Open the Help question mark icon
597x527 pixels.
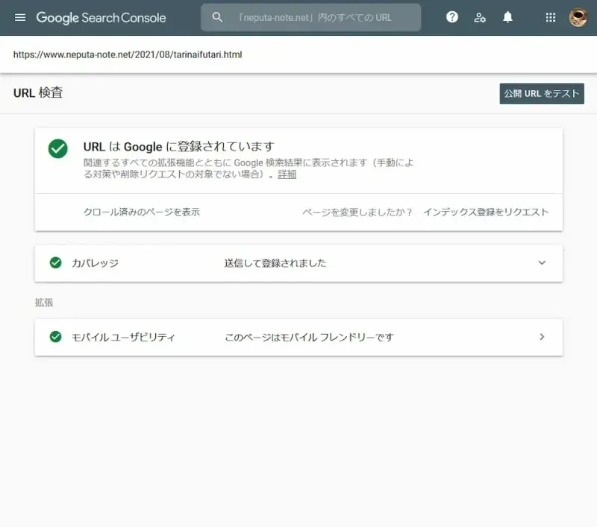(x=452, y=17)
